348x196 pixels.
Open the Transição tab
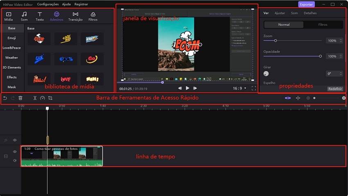75,16
